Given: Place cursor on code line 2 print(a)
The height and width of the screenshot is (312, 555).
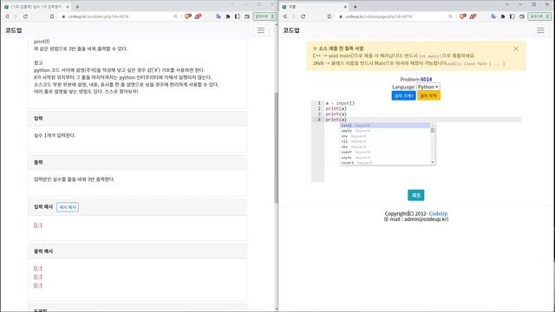Looking at the screenshot, I should click(336, 108).
